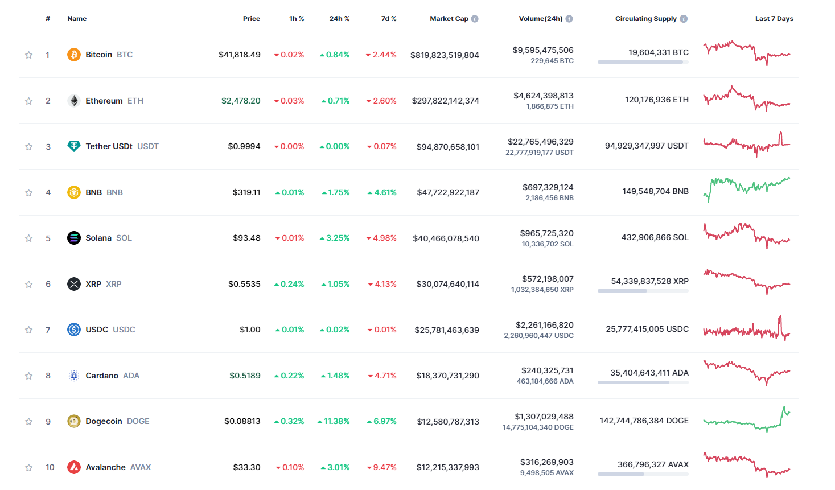The image size is (835, 490).
Task: Favorite Cardano with its star
Action: click(x=28, y=376)
